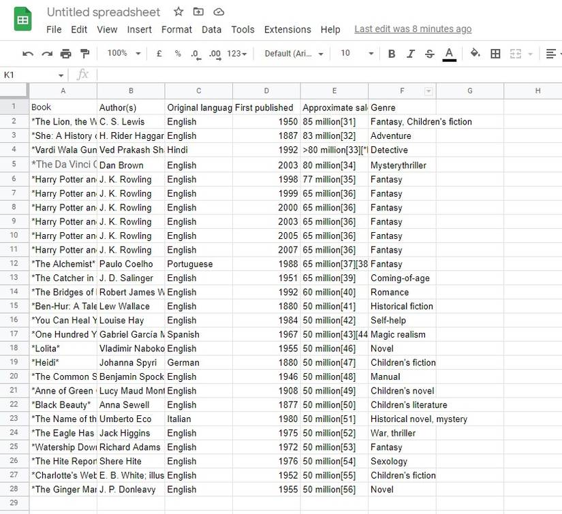Click the Sheets logo to go home
Screen dimensions: 562x514
click(20, 20)
